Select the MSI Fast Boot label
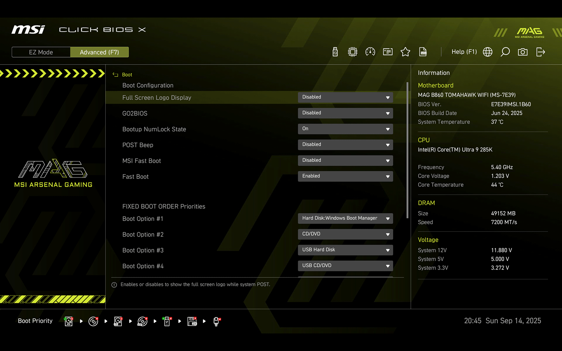Viewport: 562px width, 351px height. [142, 161]
